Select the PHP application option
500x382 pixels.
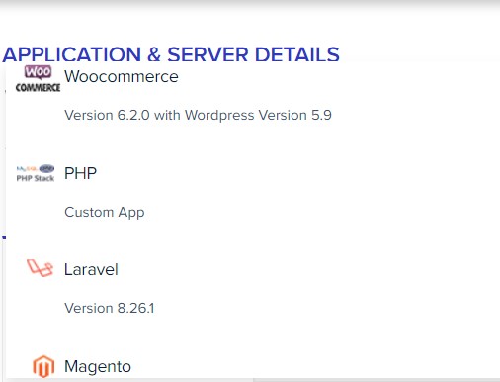click(80, 173)
